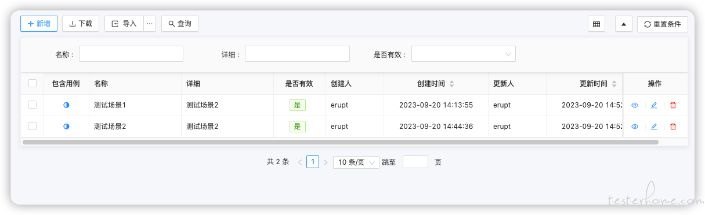Delete 测试场景2 row with trash icon
This screenshot has width=705, height=215.
click(673, 127)
